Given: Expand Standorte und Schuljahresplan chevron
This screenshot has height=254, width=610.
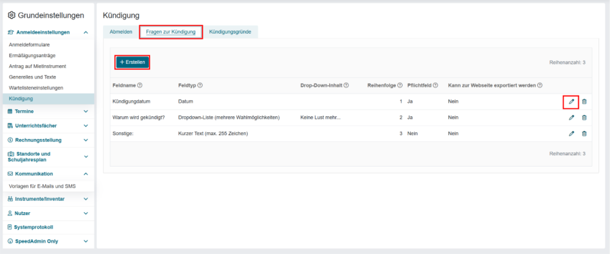Looking at the screenshot, I should [86, 157].
